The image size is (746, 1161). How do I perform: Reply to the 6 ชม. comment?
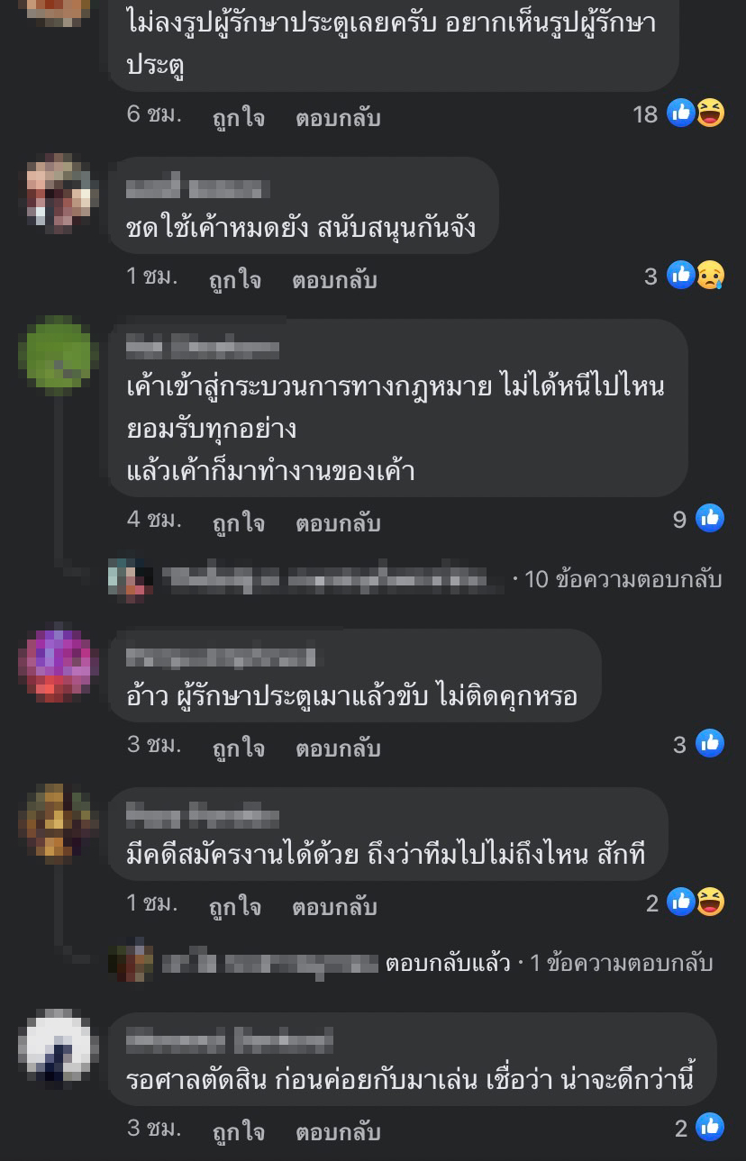coord(338,117)
